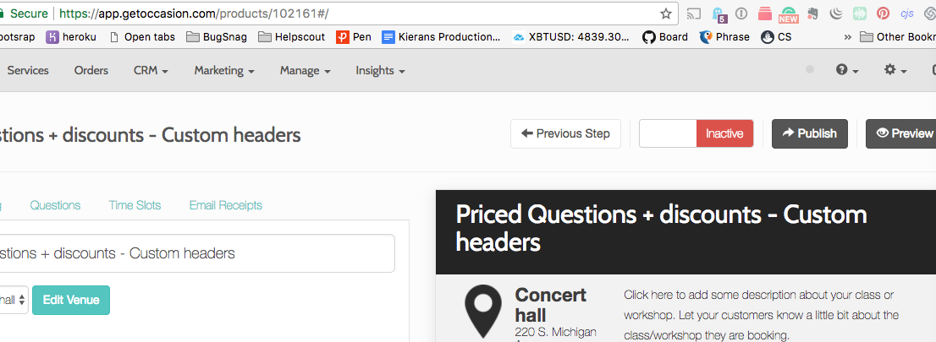Click the cjs extension icon
Viewport: 936px width, 342px height.
[906, 14]
